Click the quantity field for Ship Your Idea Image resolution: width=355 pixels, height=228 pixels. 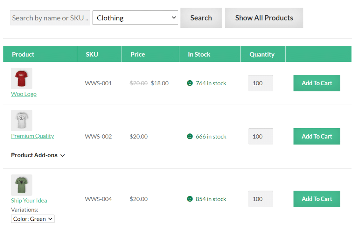pyautogui.click(x=261, y=199)
